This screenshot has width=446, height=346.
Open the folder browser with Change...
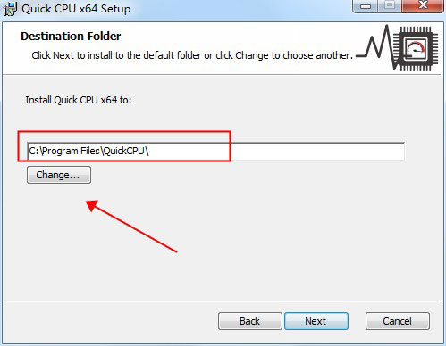[x=59, y=175]
